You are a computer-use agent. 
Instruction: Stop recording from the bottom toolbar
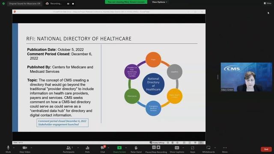click(158, 147)
